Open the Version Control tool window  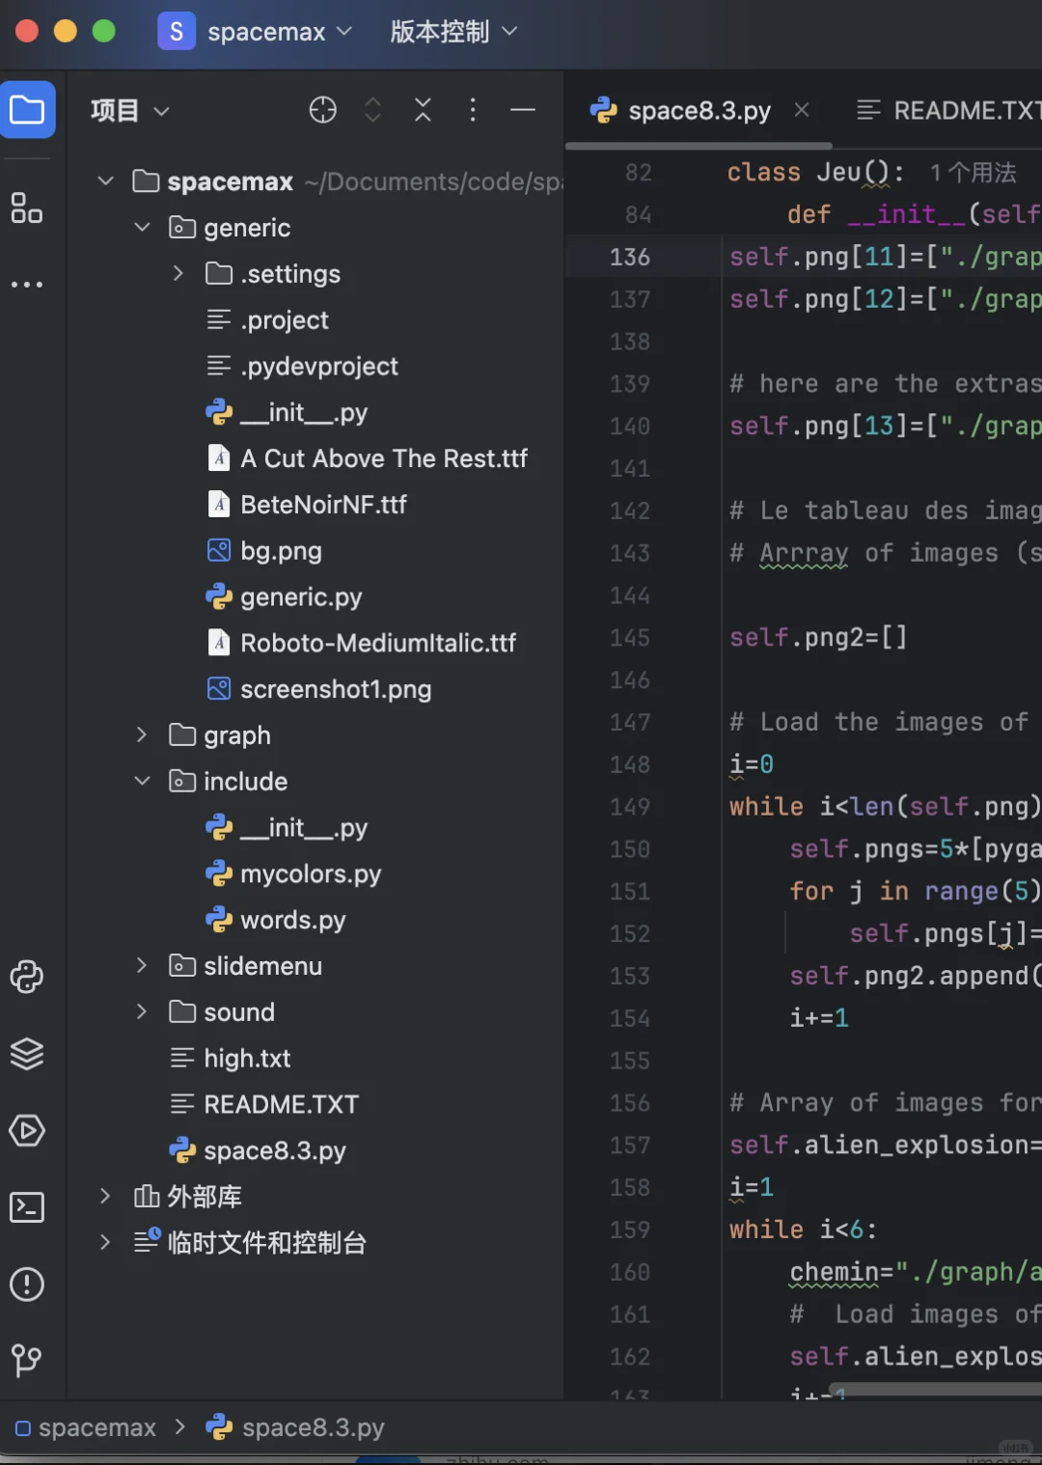click(26, 1361)
